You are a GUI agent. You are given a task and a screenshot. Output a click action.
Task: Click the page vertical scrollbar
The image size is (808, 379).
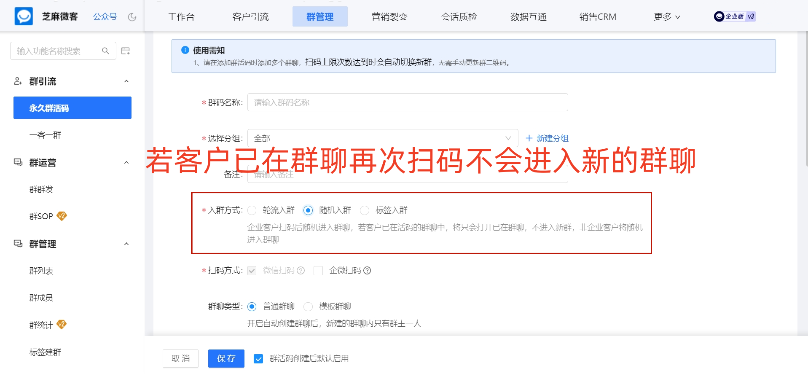click(x=806, y=99)
